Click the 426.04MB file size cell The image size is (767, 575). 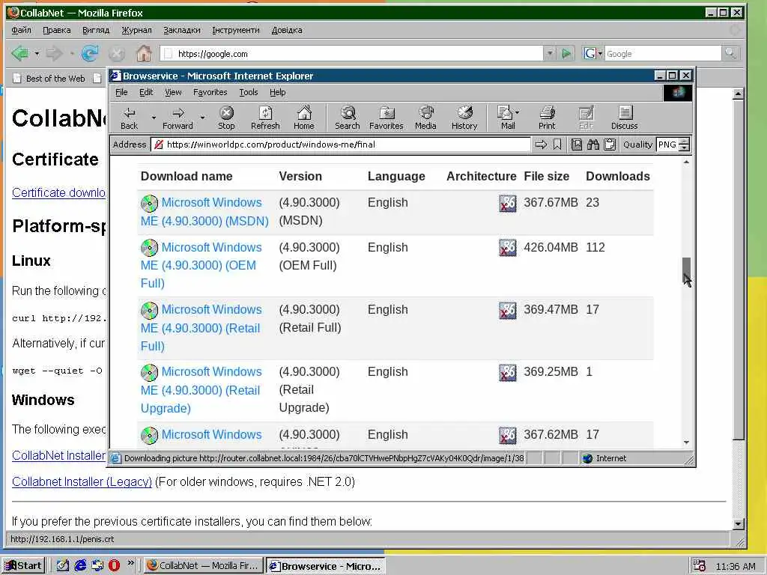pyautogui.click(x=551, y=247)
